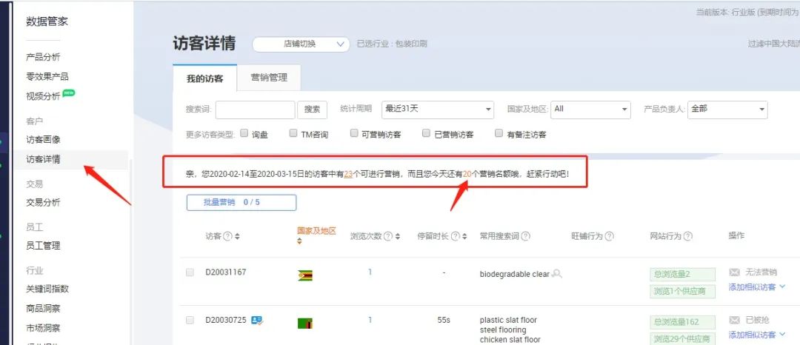Viewport: 800px width, 345px height.
Task: Click browse count 1 for D20031167
Action: [370, 272]
